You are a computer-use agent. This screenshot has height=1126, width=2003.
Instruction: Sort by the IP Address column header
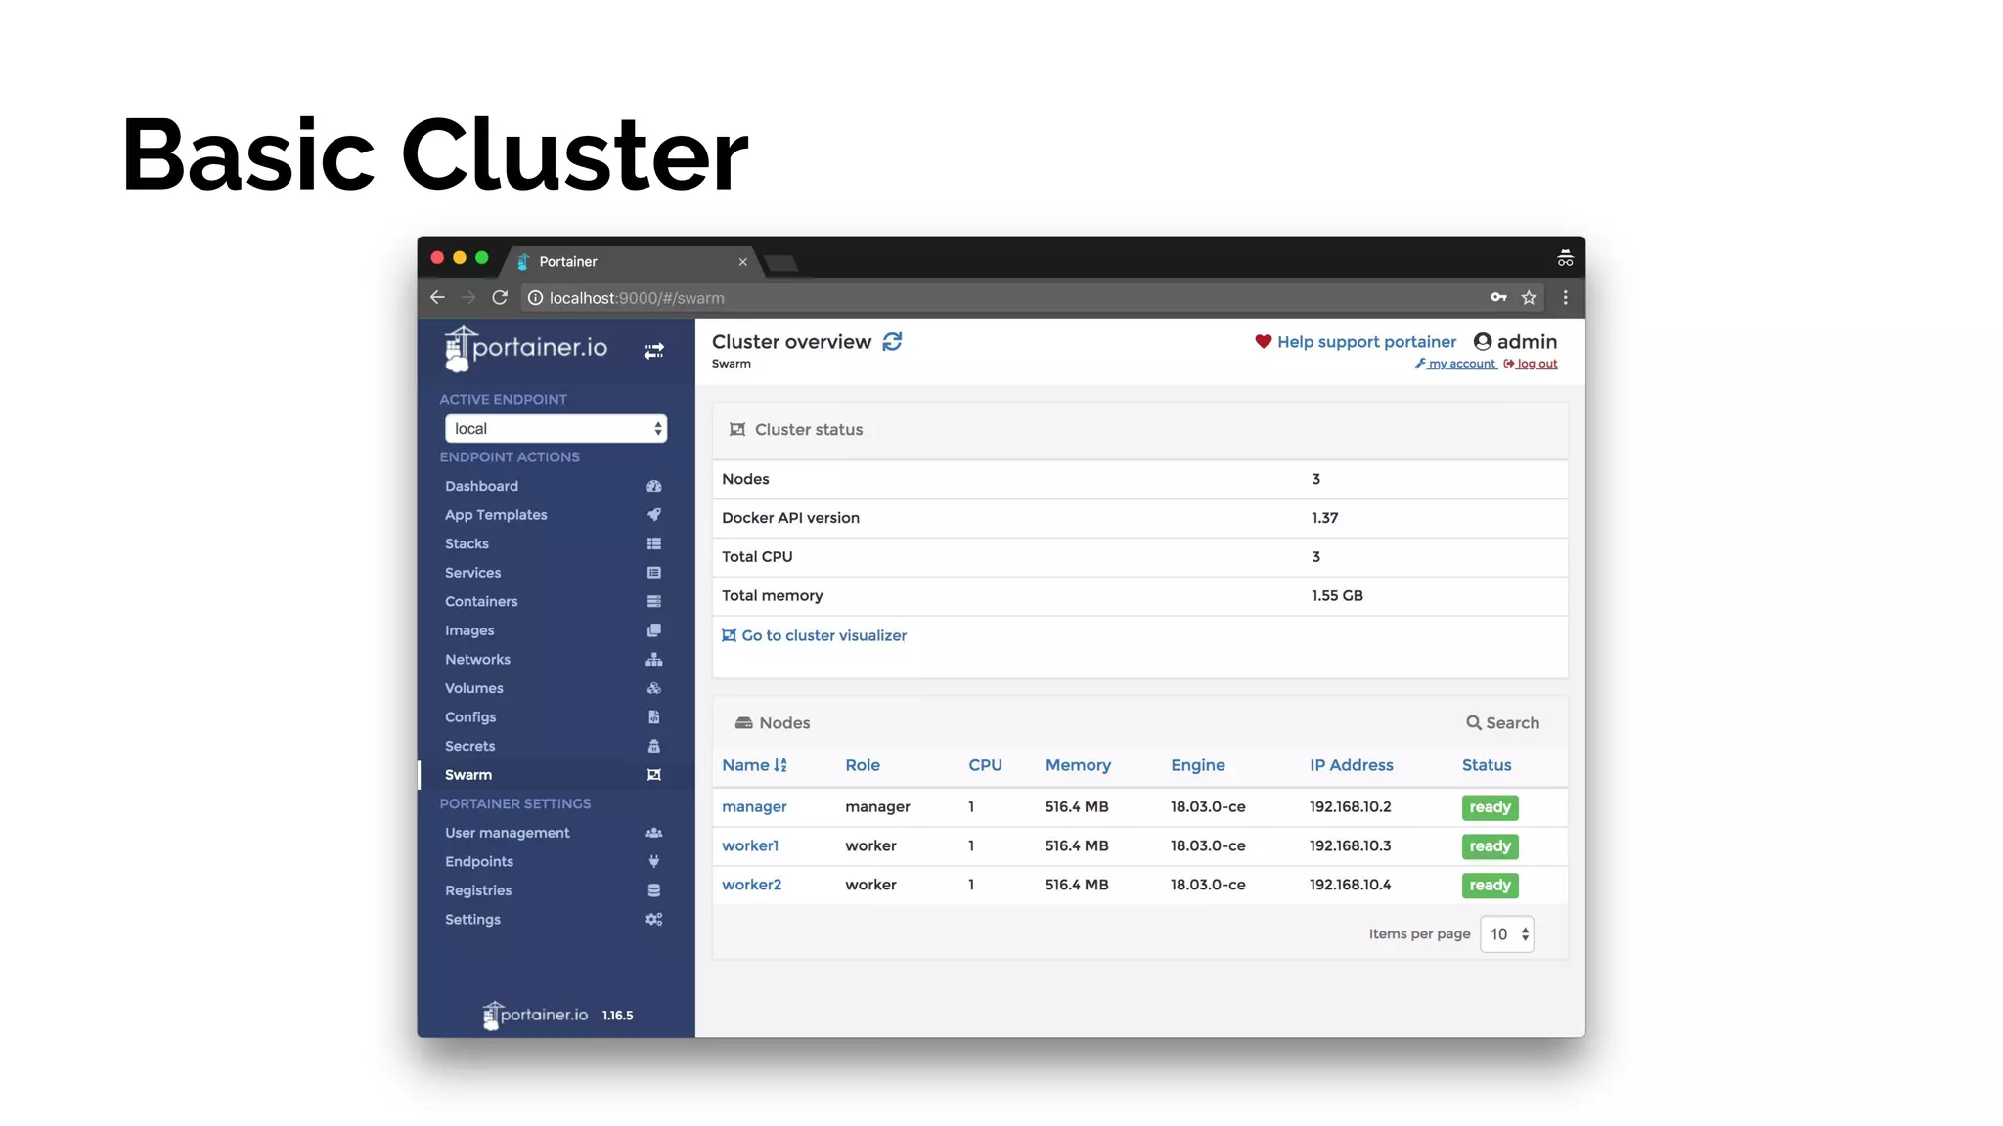coord(1352,765)
